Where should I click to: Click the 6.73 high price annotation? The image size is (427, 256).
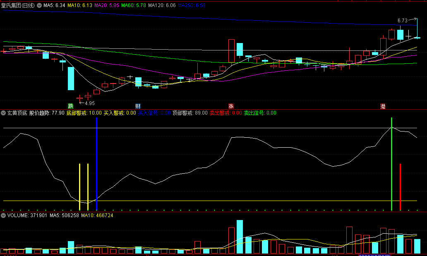402,21
